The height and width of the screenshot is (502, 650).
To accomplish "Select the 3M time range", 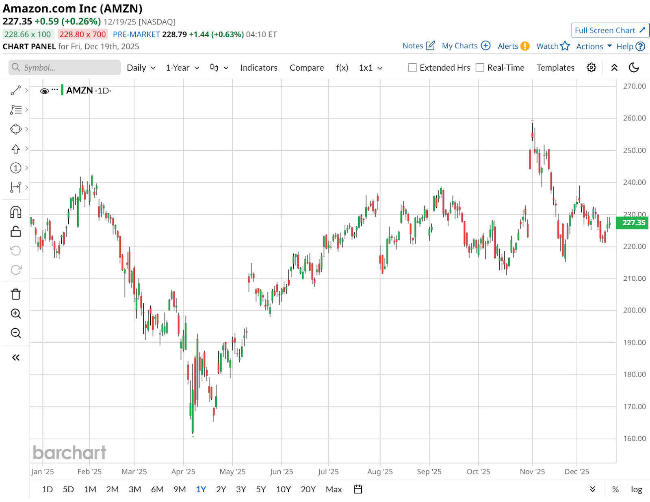I will pyautogui.click(x=135, y=489).
